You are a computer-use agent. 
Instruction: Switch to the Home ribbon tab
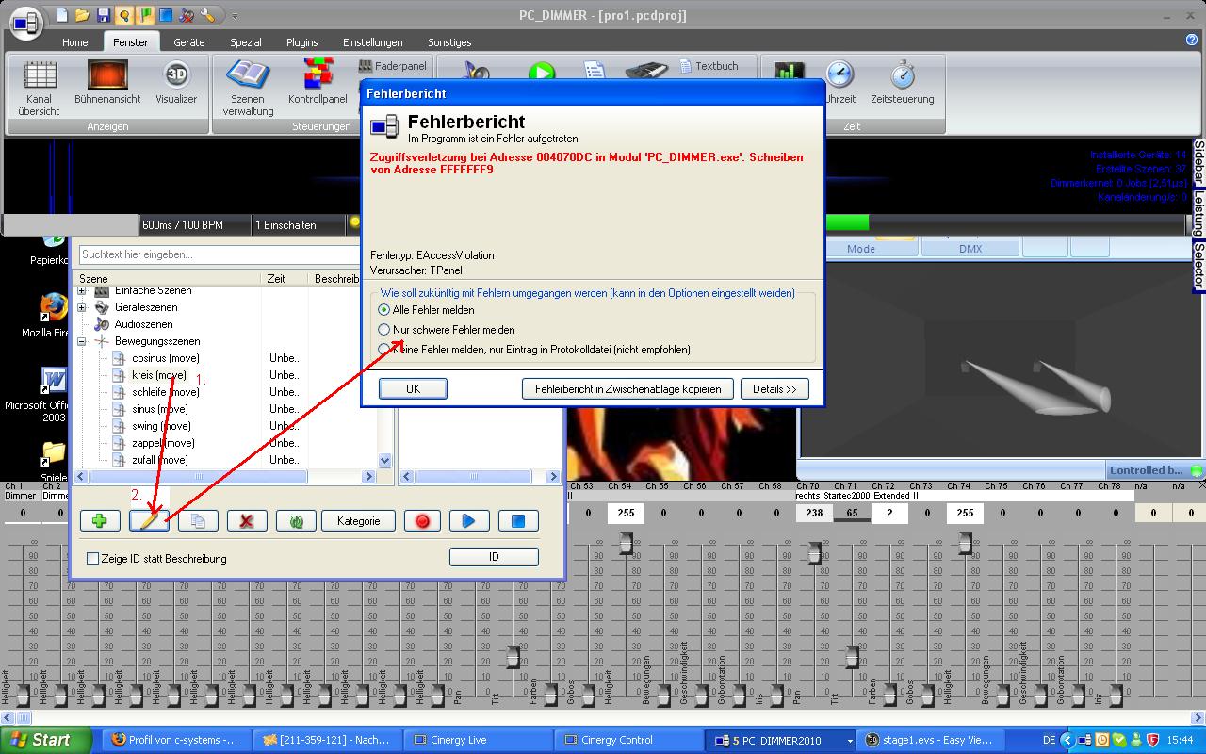tap(75, 42)
